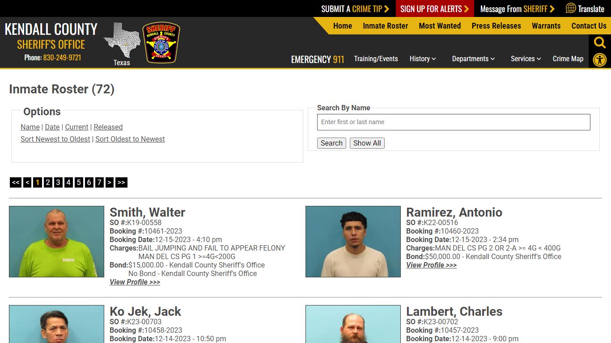611x343 pixels.
Task: Click the Texas map image
Action: pyautogui.click(x=122, y=41)
